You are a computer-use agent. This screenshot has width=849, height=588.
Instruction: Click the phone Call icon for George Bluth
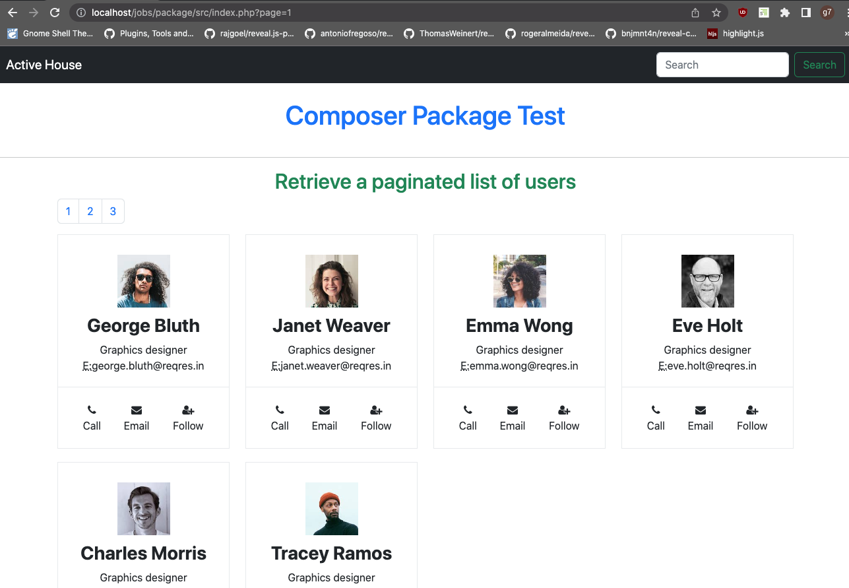[92, 410]
